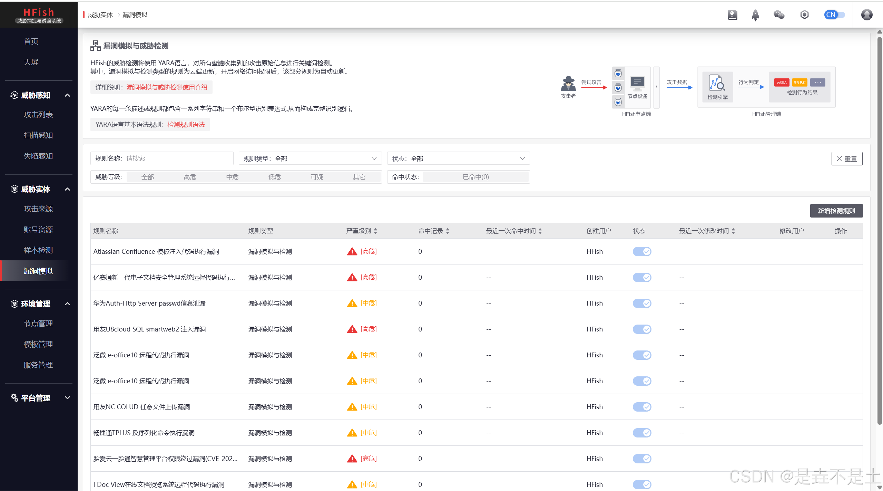This screenshot has height=491, width=883.
Task: Open the user avatar profile icon
Action: 866,15
